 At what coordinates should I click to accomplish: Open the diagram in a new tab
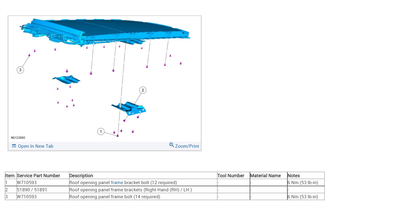33,146
